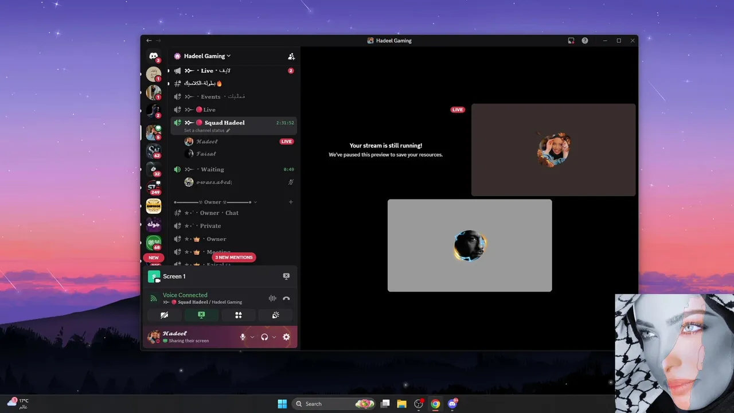Viewport: 734px width, 413px height.
Task: Open the green server with 68 badge
Action: point(154,243)
